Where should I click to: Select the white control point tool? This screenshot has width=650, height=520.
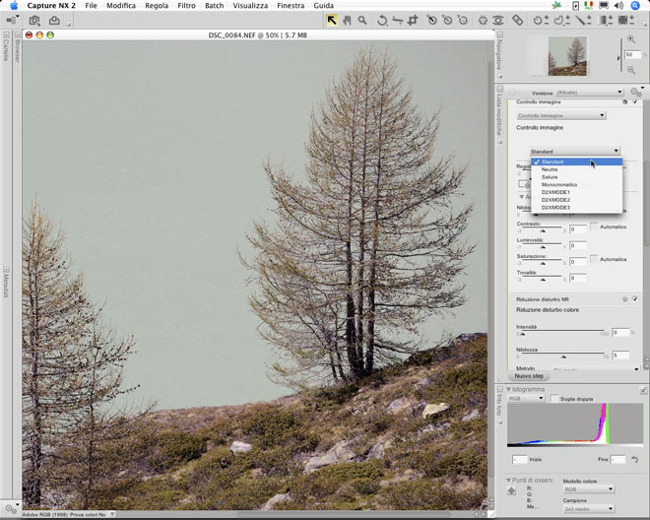[462, 20]
